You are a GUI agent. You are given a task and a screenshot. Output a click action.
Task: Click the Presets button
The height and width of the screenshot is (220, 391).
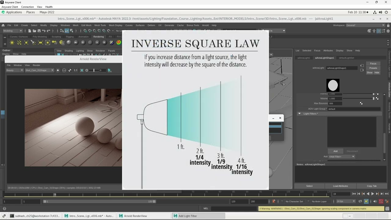tap(373, 68)
